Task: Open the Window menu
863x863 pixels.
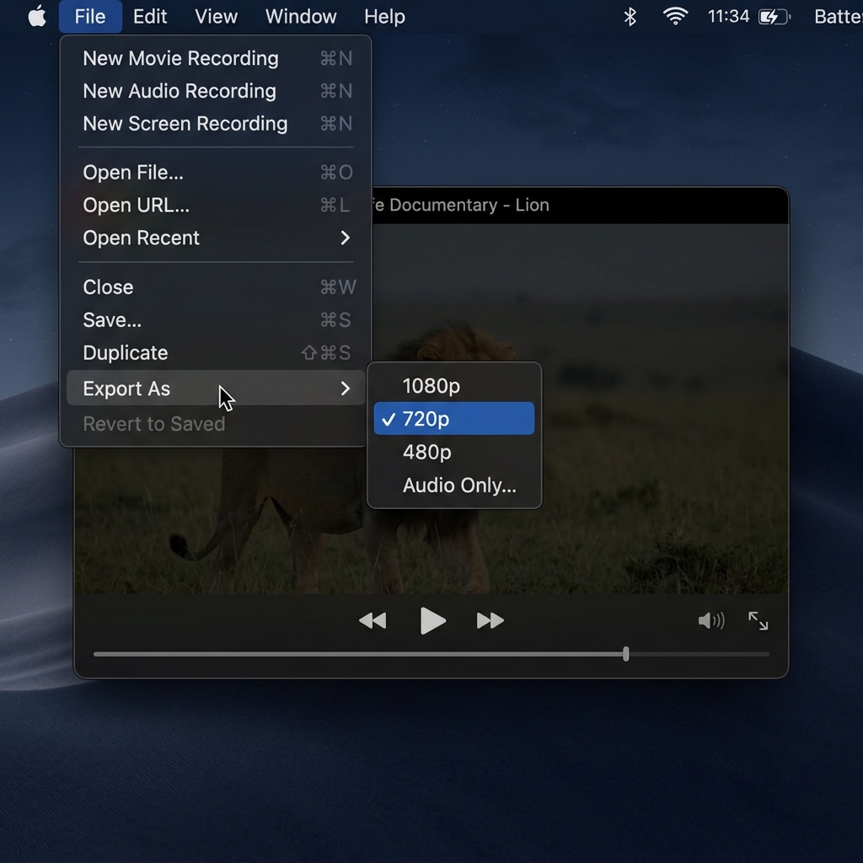Action: tap(301, 17)
